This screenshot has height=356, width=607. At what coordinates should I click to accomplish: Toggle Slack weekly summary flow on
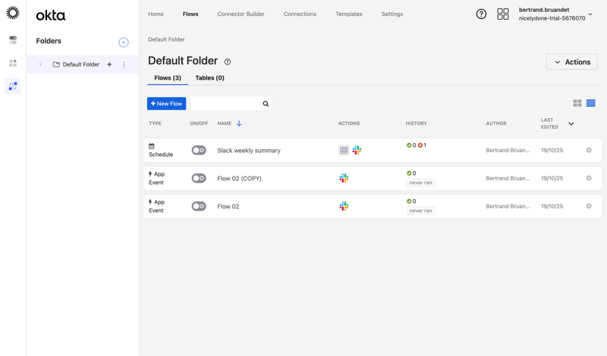(199, 150)
